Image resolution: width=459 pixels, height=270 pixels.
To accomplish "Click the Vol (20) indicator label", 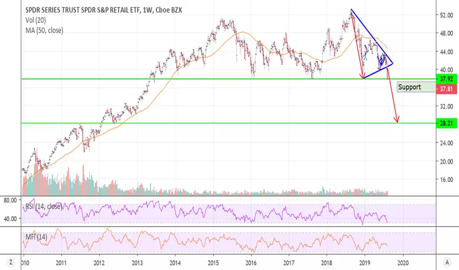I will click(x=35, y=20).
